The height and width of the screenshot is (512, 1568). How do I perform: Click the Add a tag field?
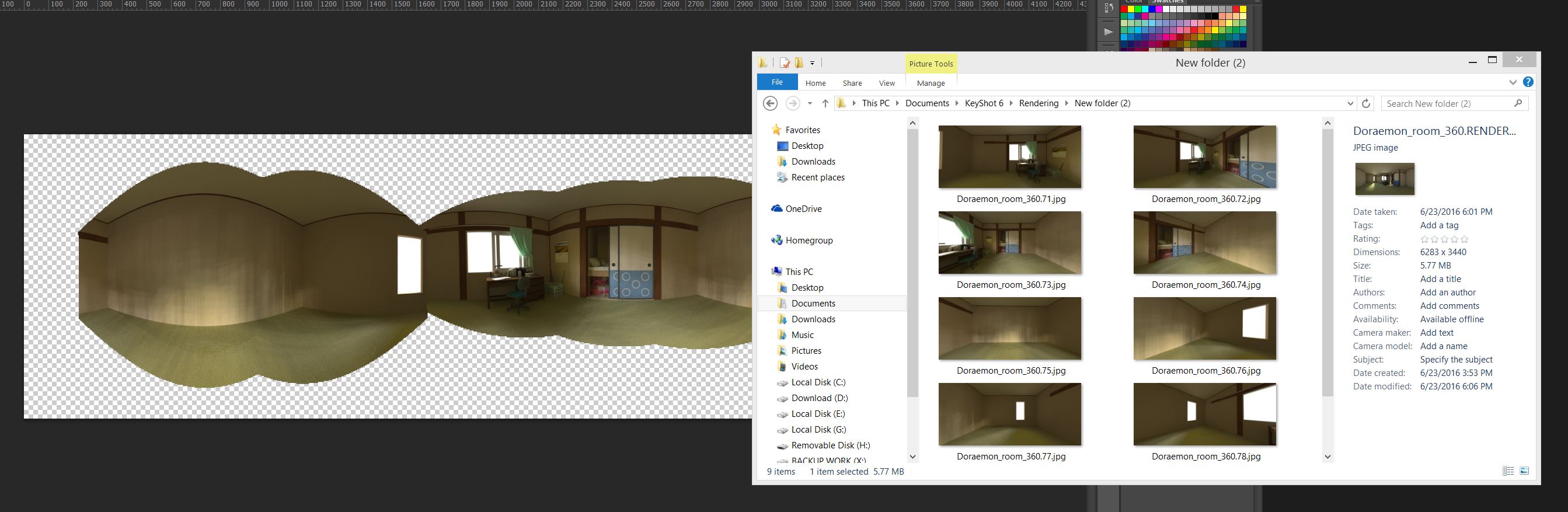point(1439,225)
